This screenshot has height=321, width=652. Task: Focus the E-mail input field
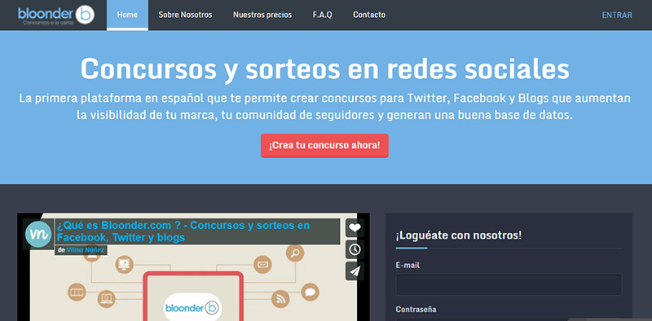click(509, 284)
